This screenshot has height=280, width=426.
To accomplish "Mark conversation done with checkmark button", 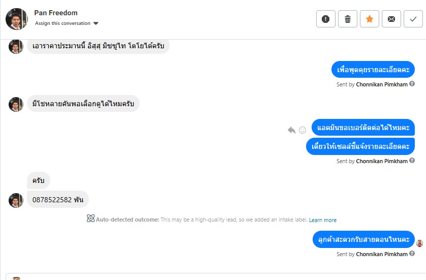I will [413, 19].
